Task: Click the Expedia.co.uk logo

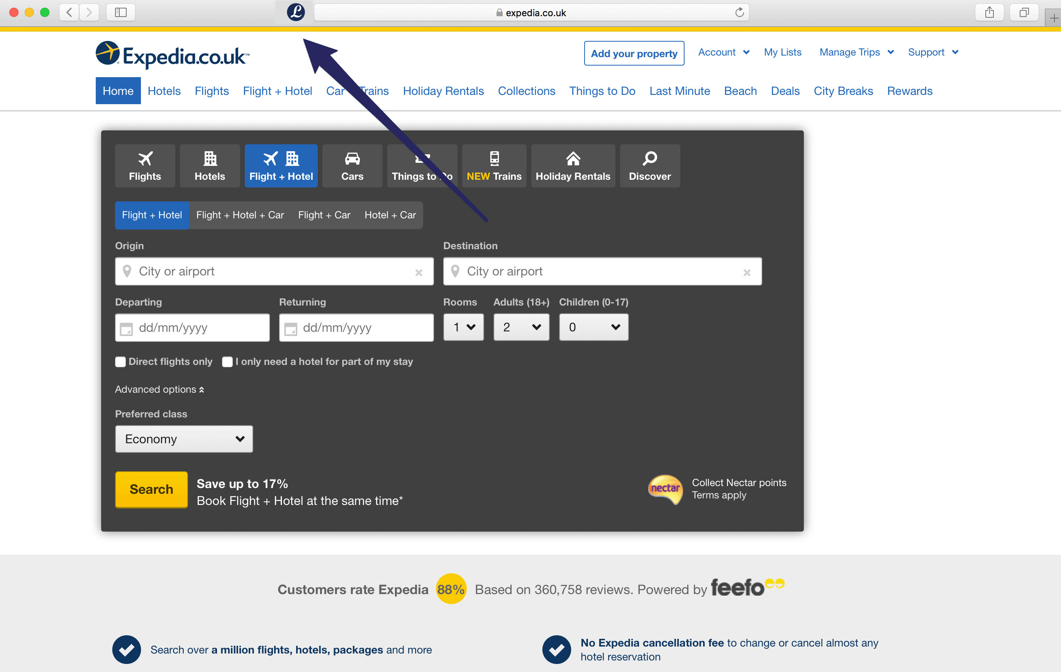Action: pyautogui.click(x=172, y=55)
